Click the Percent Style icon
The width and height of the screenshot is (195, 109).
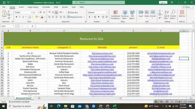[95, 17]
